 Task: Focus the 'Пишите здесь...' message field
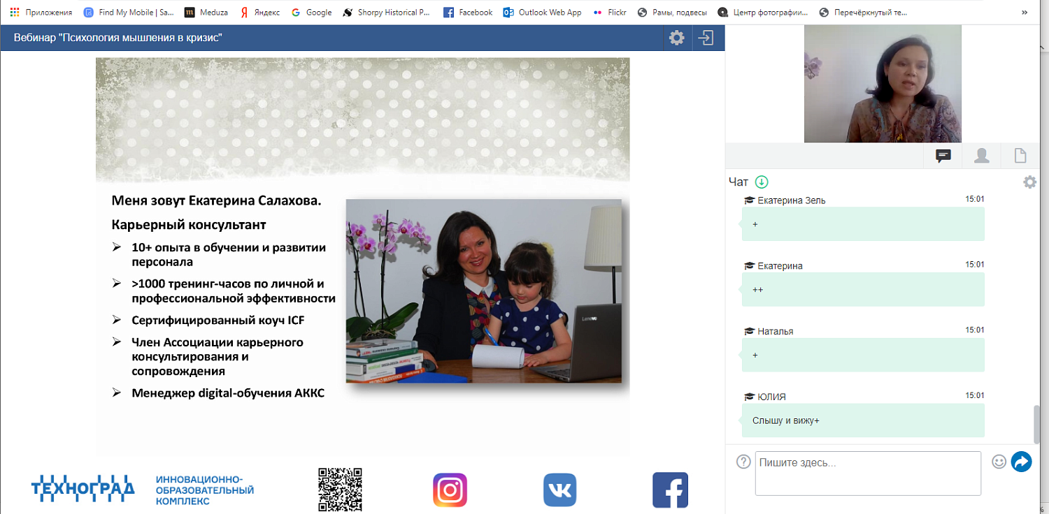(x=868, y=473)
